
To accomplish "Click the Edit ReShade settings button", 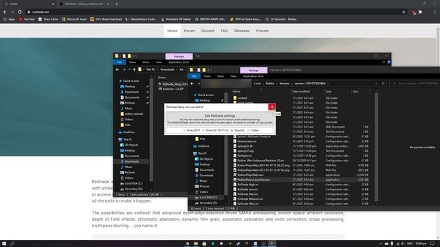I will (x=220, y=119).
